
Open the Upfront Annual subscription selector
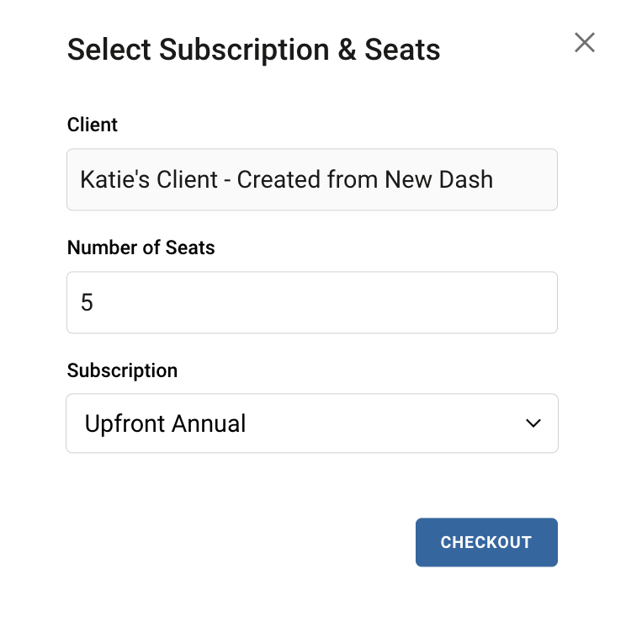pos(312,423)
